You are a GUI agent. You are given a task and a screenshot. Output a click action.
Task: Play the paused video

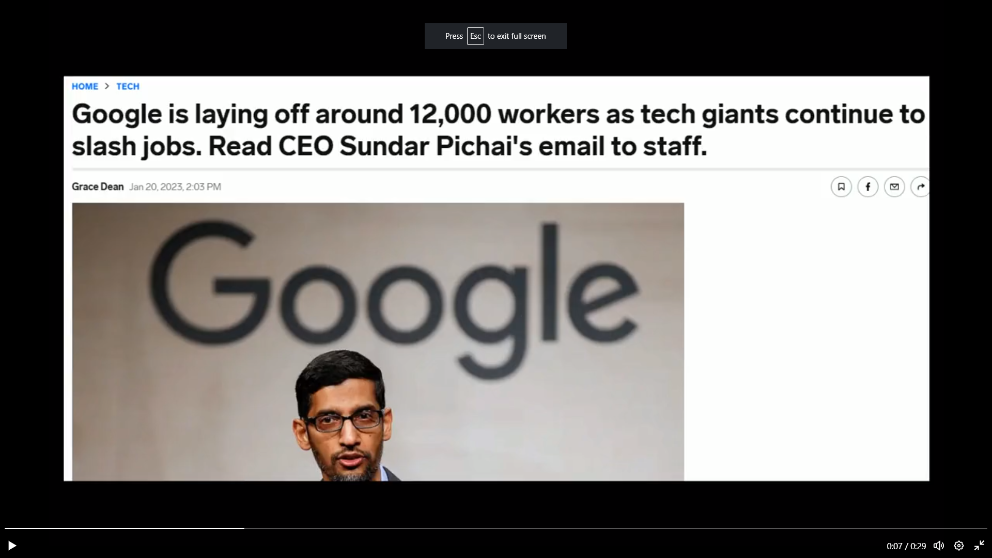(x=12, y=546)
